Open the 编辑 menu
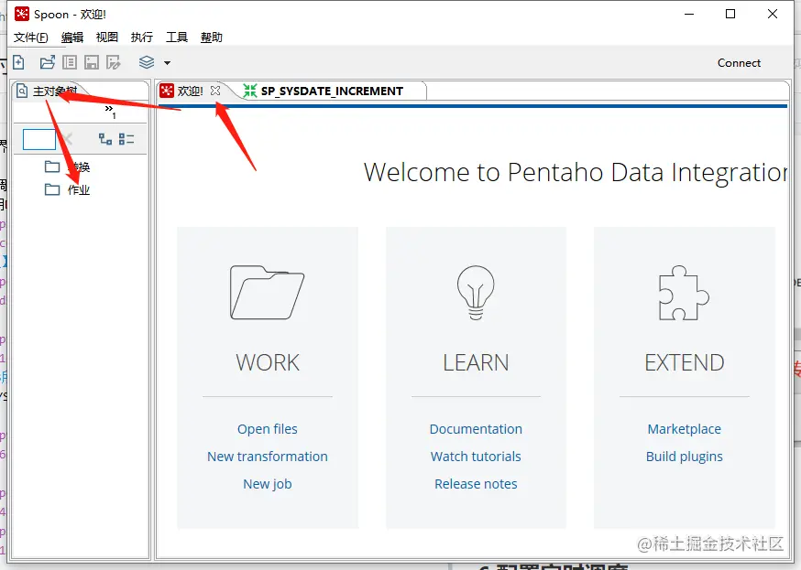801x570 pixels. pyautogui.click(x=72, y=38)
